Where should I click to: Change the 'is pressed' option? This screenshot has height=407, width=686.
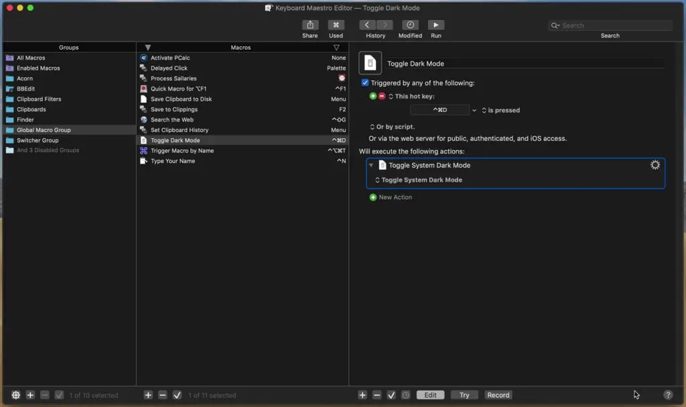coord(500,111)
